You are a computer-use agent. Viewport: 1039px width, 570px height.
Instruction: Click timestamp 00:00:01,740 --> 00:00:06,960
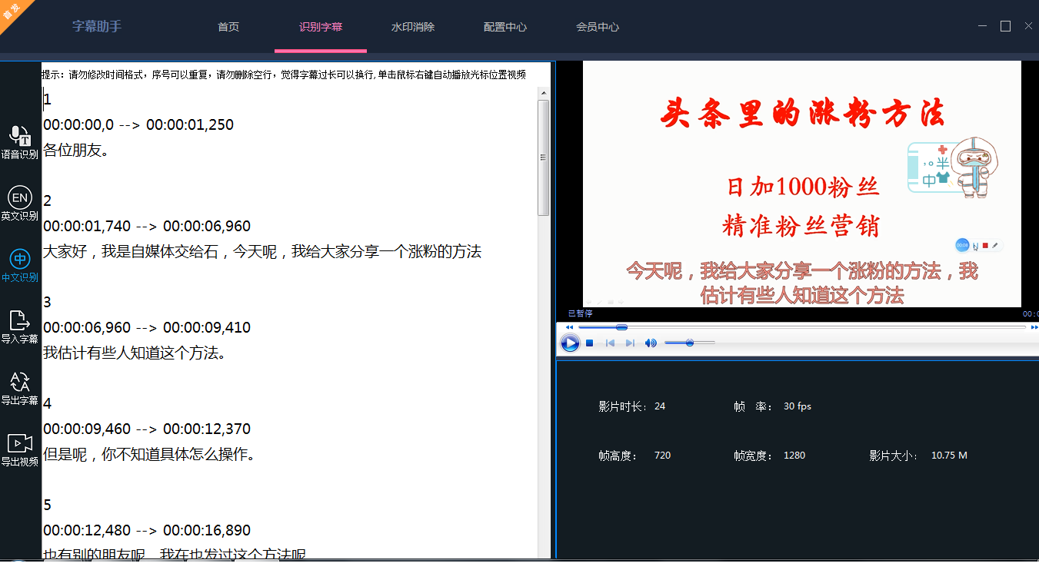click(x=147, y=227)
